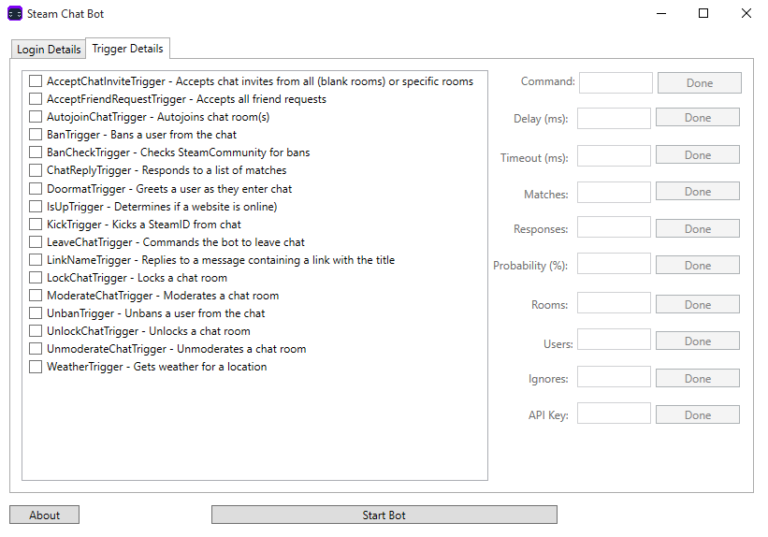Enable the LeaveChatTrigger checkbox
This screenshot has width=768, height=537.
tap(36, 242)
